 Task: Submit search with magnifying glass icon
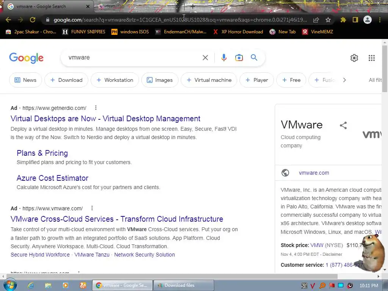pos(254,58)
